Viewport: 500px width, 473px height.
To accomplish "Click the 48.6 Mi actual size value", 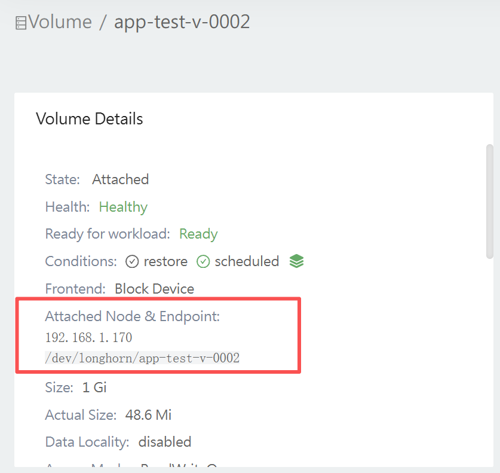I will 148,415.
